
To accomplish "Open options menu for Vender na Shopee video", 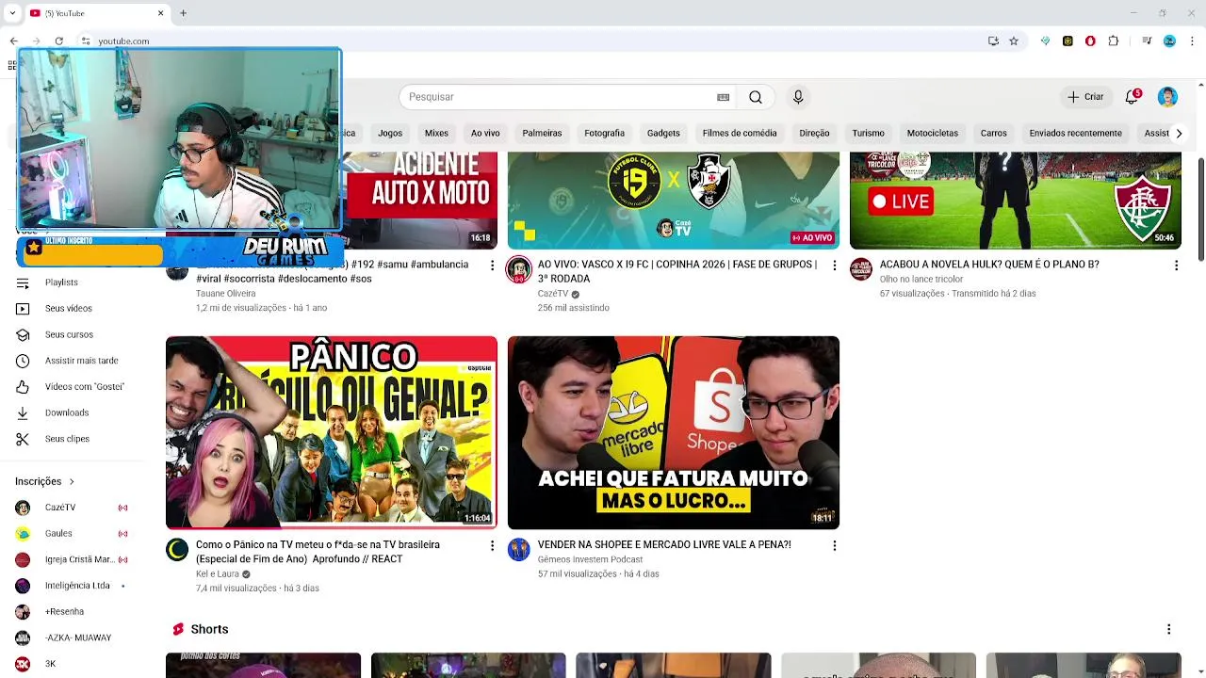I will 834,545.
